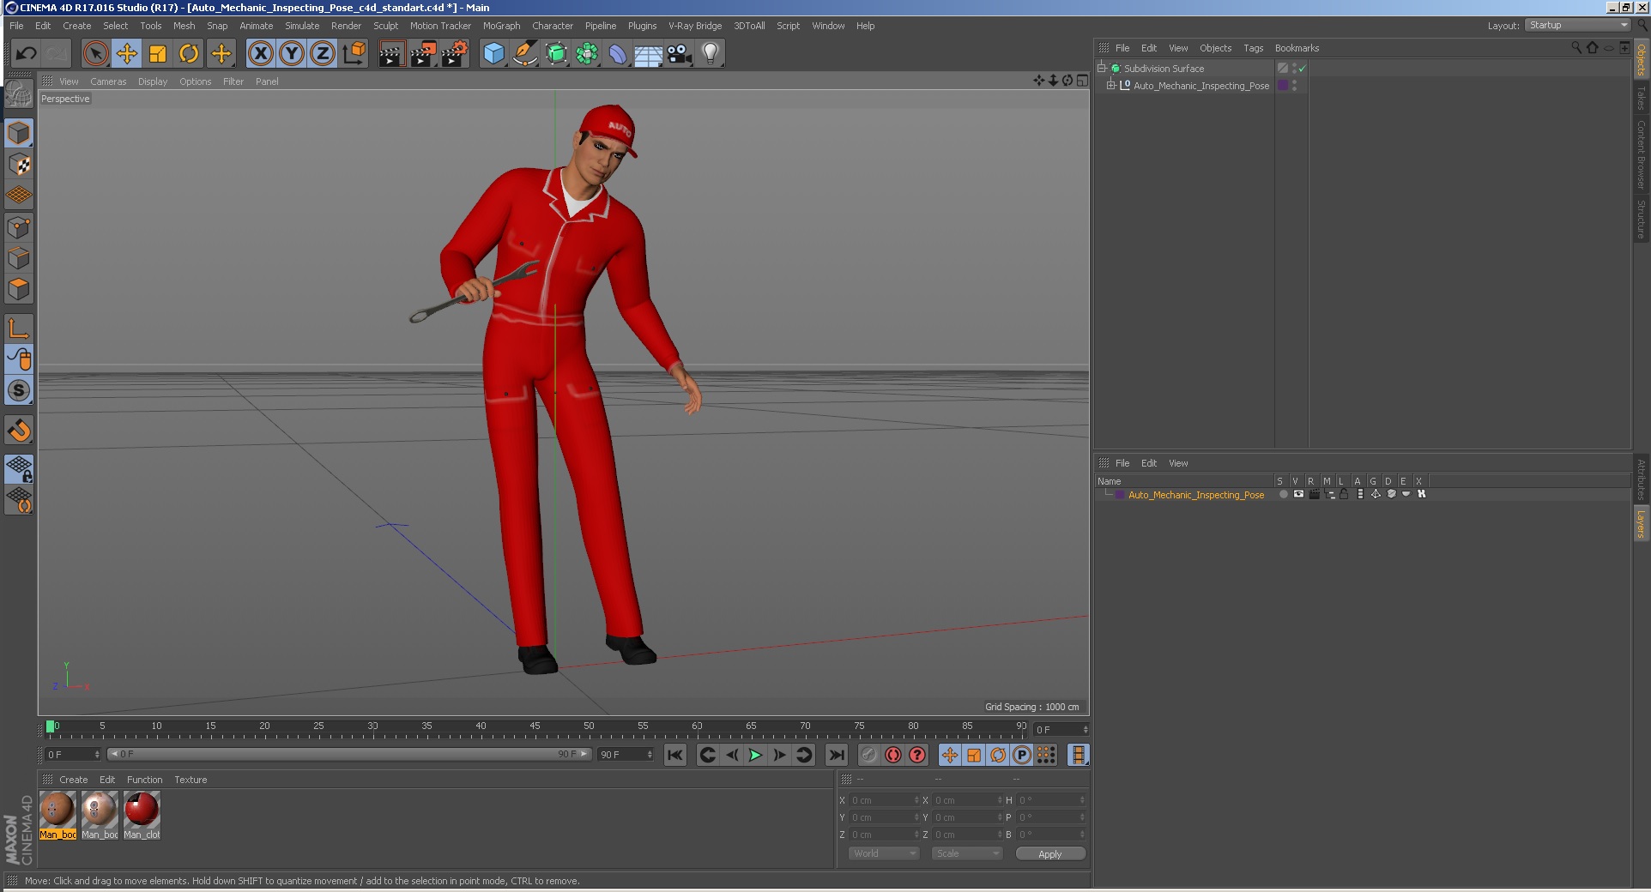Switch to Texture mode
The height and width of the screenshot is (892, 1651).
(x=19, y=165)
